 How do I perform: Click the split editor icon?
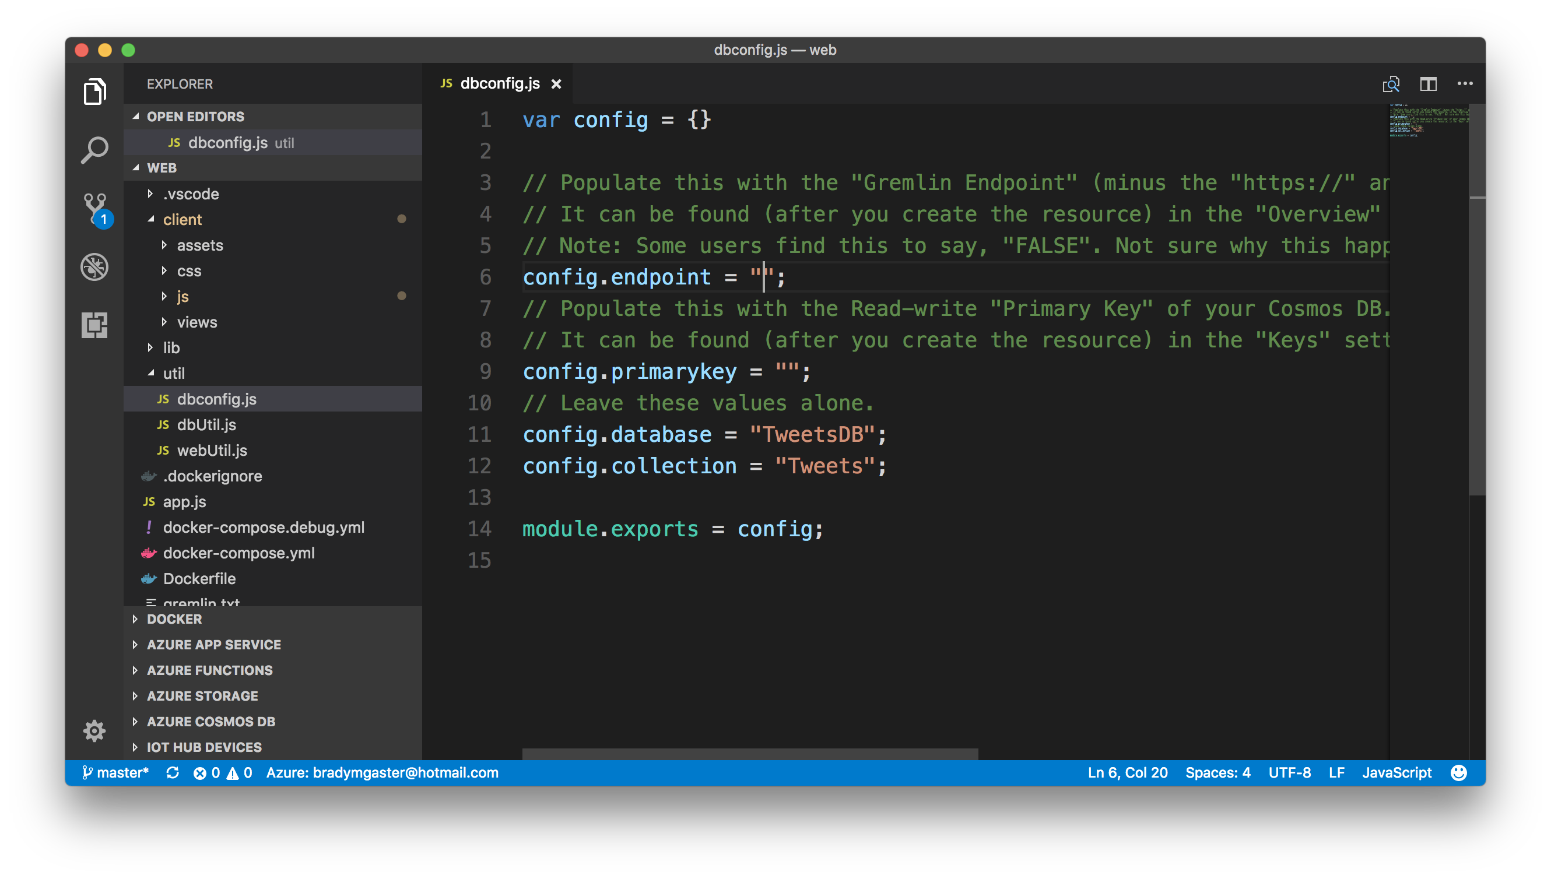coord(1428,84)
